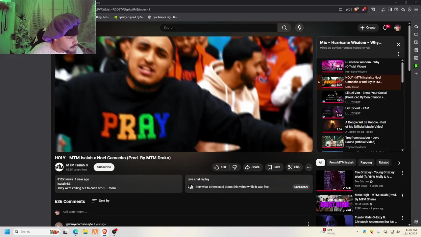Open Epic Games Pay bookmark
Image resolution: width=421 pixels, height=237 pixels.
coord(162,17)
